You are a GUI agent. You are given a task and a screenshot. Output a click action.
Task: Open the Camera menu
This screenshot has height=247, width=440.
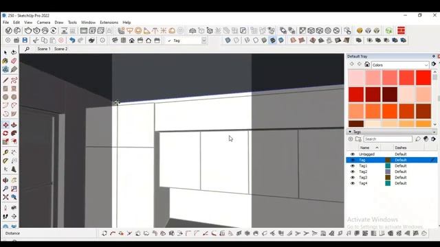(x=43, y=23)
